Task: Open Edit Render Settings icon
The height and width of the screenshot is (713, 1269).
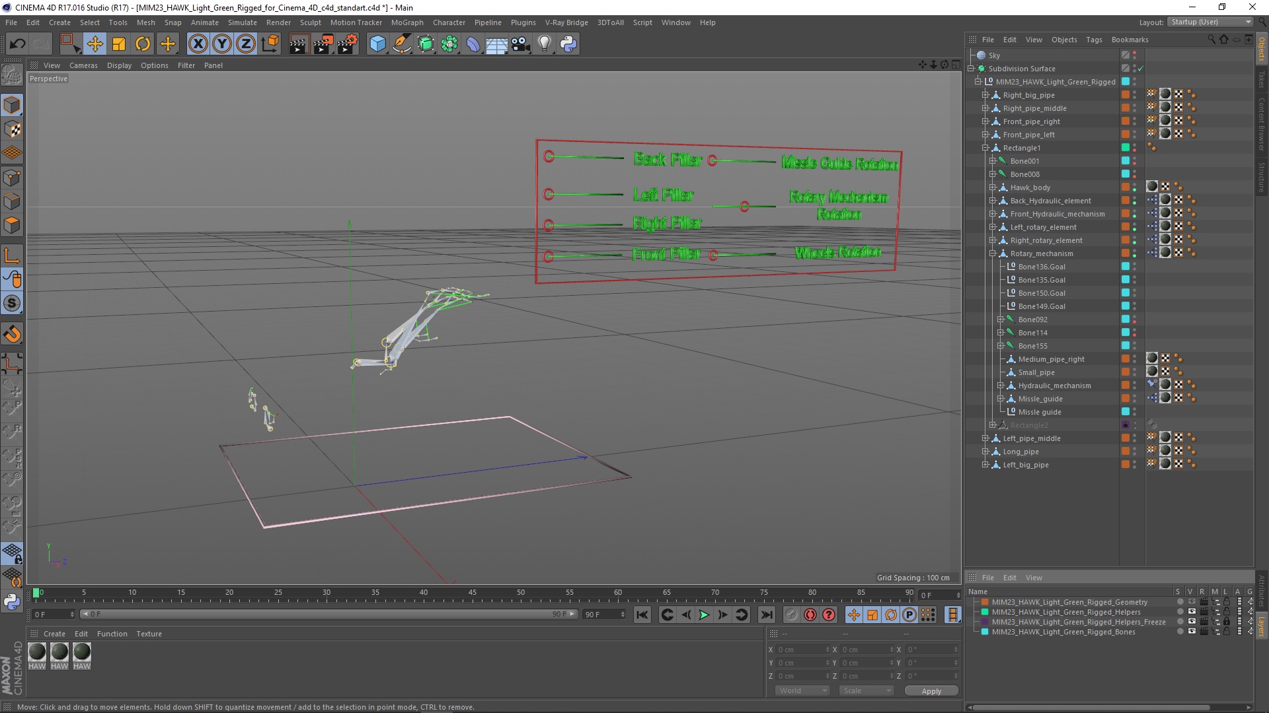Action: pos(348,44)
